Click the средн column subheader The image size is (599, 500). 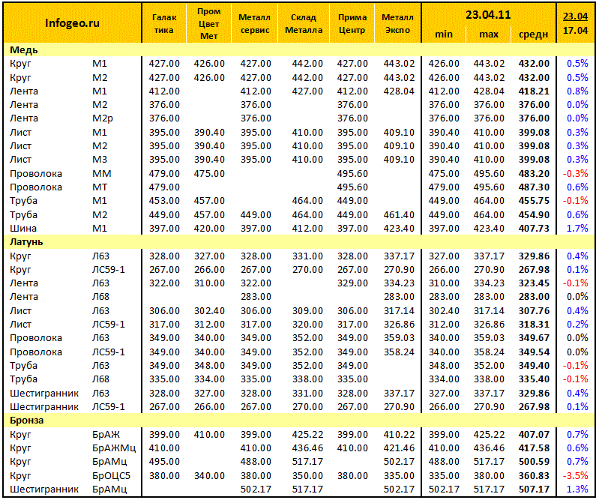(533, 34)
